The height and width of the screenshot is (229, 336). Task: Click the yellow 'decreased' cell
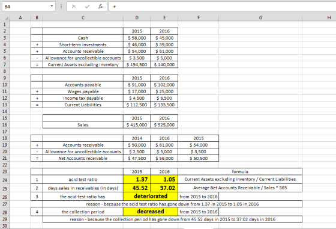pos(151,212)
